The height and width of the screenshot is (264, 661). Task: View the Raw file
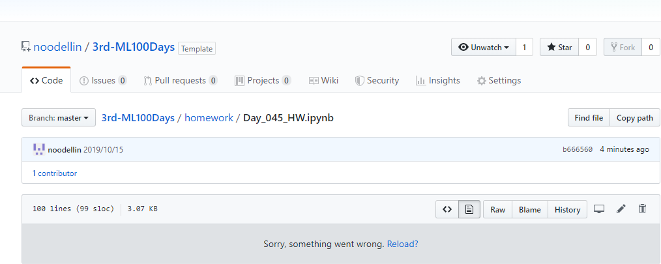click(498, 210)
